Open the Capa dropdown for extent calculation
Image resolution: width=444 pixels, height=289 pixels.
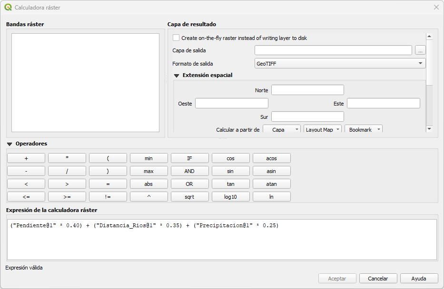[282, 129]
